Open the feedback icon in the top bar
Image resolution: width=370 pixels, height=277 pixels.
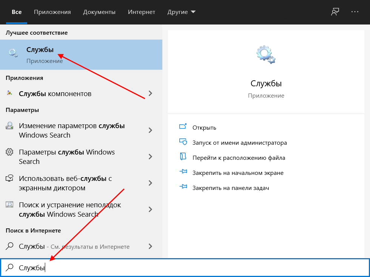coord(335,12)
